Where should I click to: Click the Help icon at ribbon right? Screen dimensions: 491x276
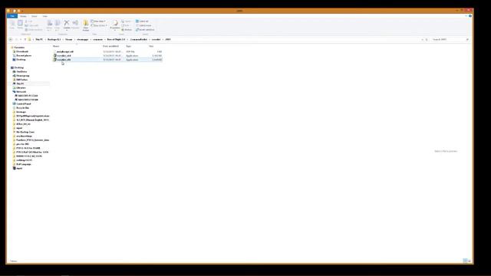click(470, 16)
